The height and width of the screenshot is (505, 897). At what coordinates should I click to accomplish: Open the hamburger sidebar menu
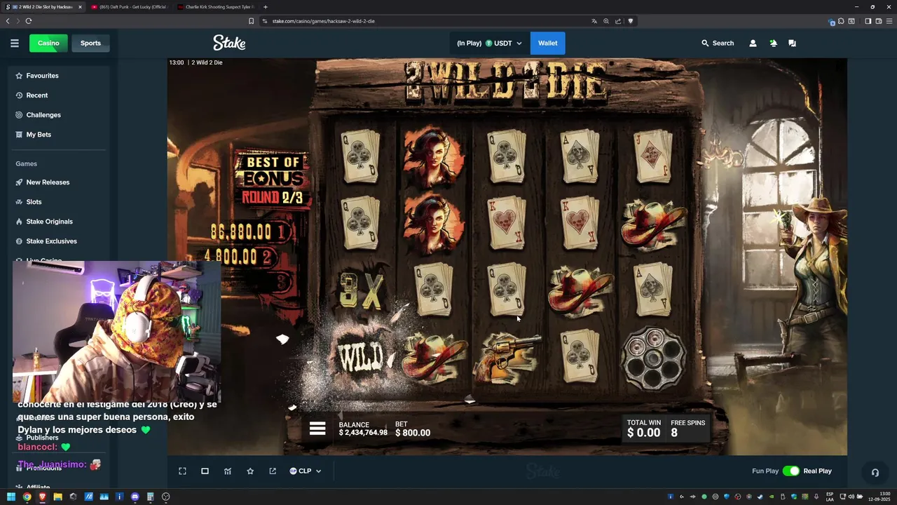coord(14,43)
